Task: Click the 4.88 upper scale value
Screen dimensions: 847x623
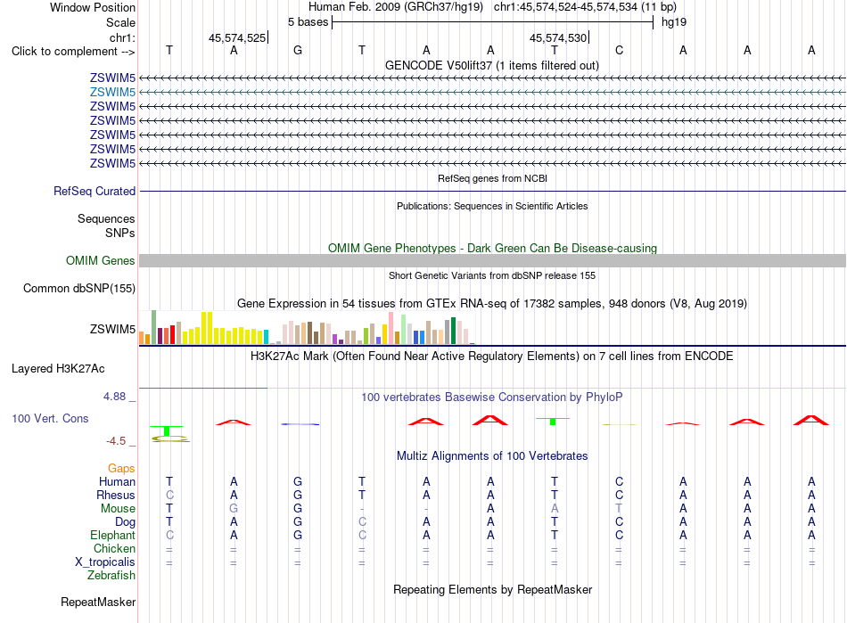Action: point(114,397)
